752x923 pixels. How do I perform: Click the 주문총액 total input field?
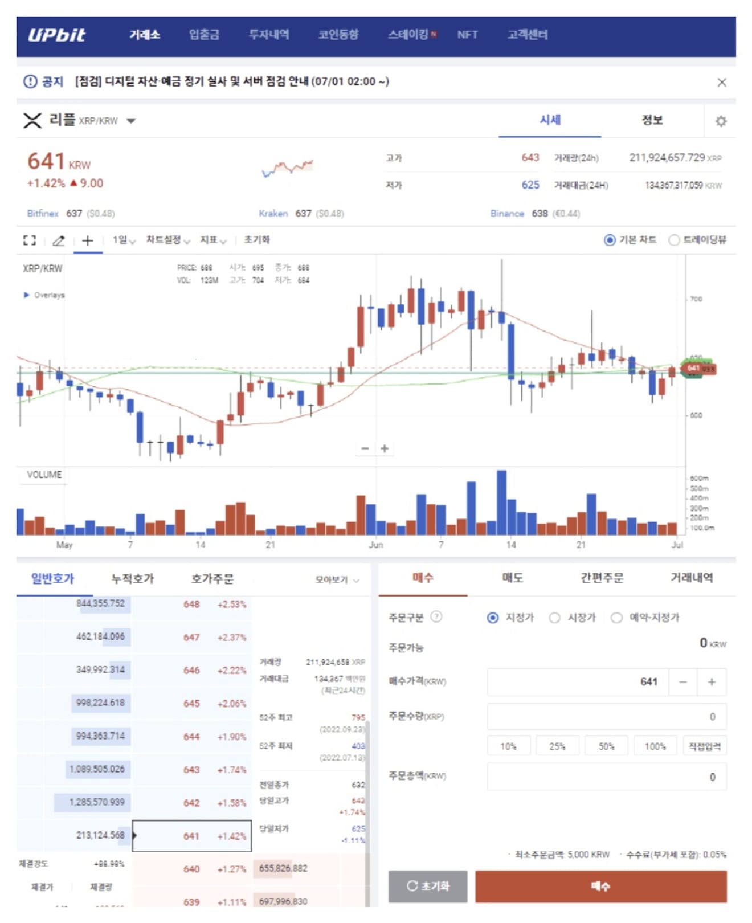click(607, 777)
